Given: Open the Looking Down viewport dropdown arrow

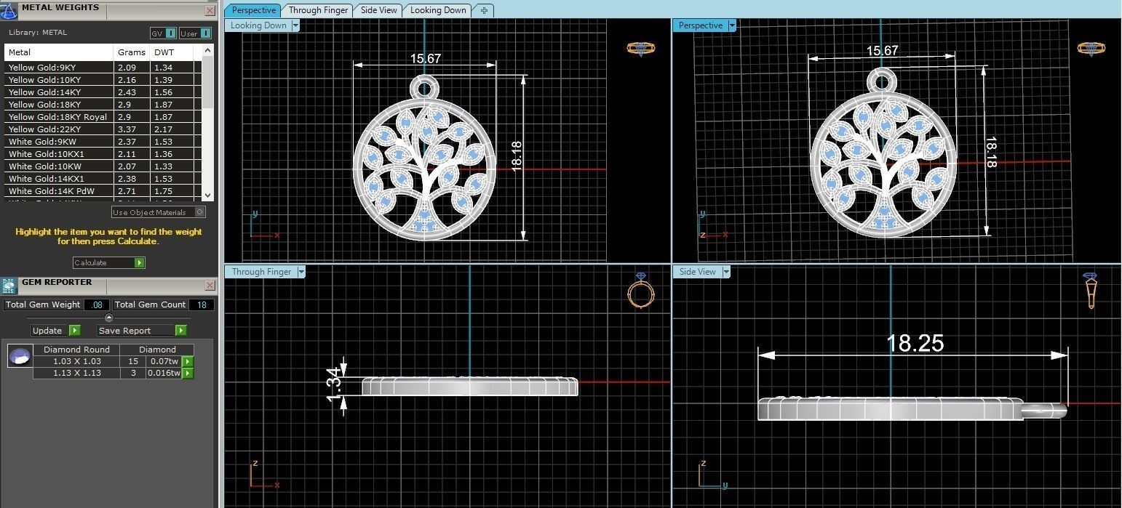Looking at the screenshot, I should click(x=295, y=25).
